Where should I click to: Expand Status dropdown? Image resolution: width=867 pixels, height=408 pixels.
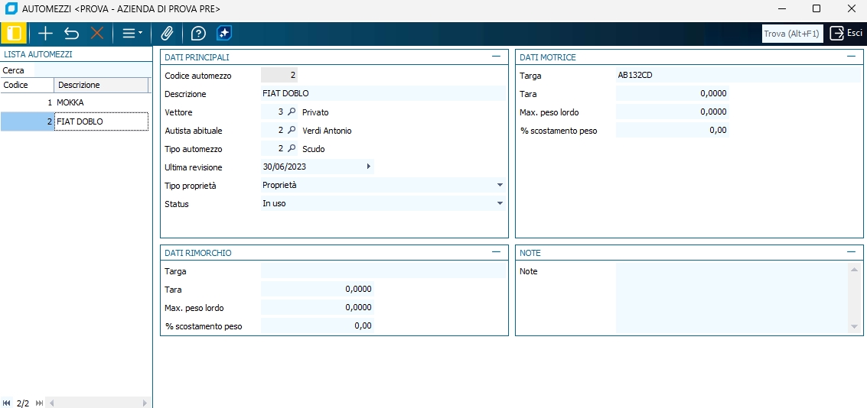pyautogui.click(x=500, y=203)
